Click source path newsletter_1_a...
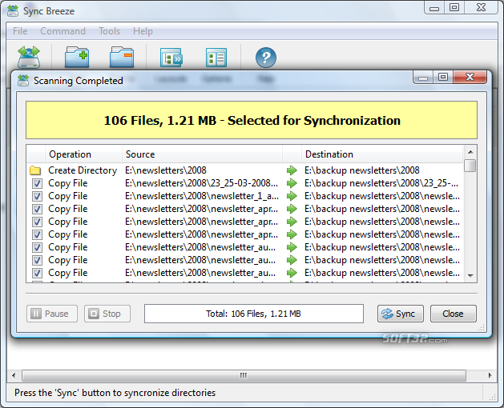504x408 pixels. pos(202,196)
